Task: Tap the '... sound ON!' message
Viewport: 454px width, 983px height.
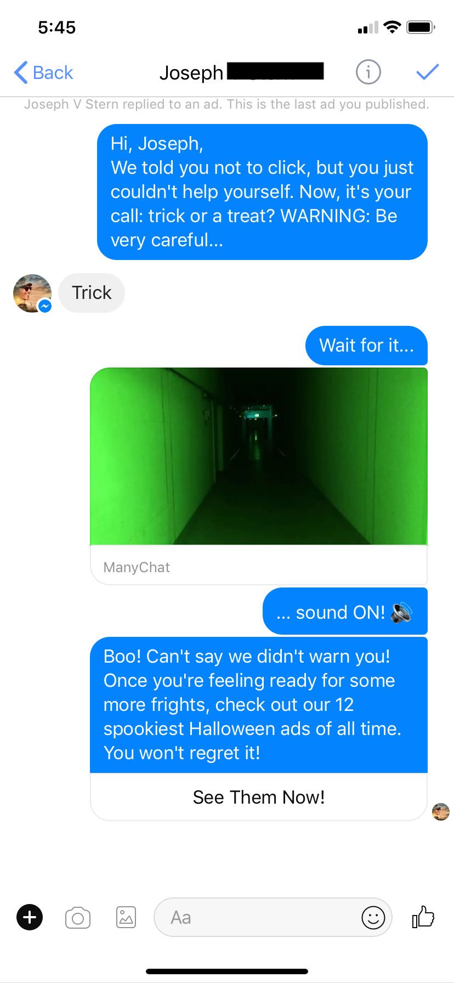Action: pyautogui.click(x=345, y=612)
